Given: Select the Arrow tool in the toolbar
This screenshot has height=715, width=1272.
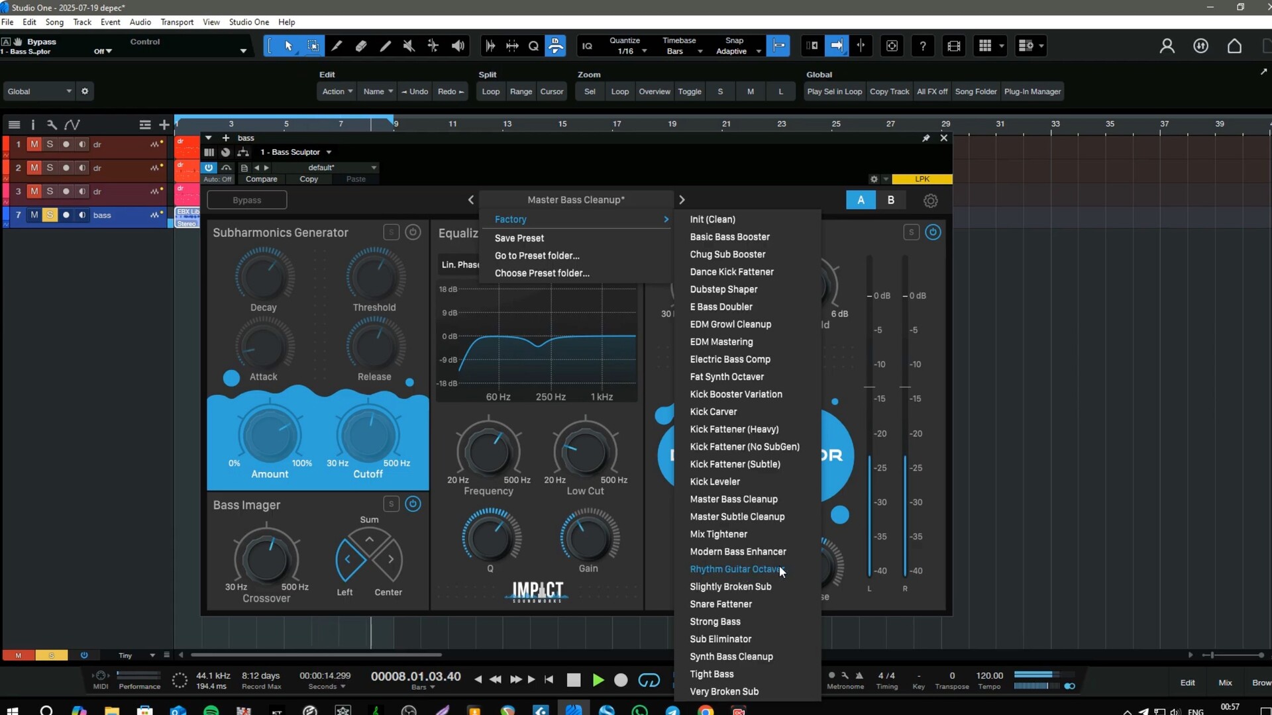Looking at the screenshot, I should pos(288,46).
